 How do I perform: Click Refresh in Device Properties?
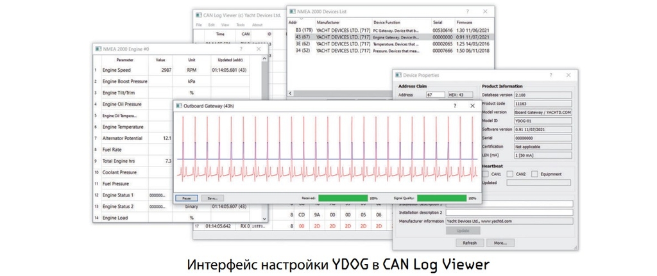click(x=470, y=243)
